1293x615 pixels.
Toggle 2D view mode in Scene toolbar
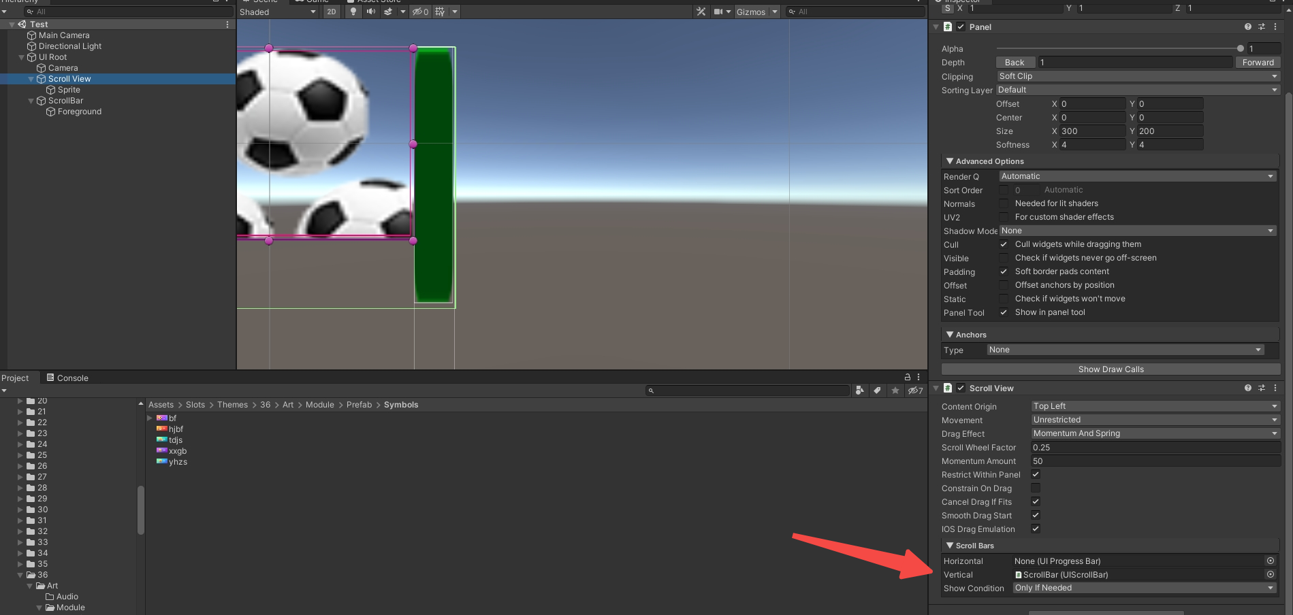tap(332, 12)
